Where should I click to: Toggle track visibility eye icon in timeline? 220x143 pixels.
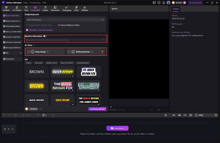[9, 129]
